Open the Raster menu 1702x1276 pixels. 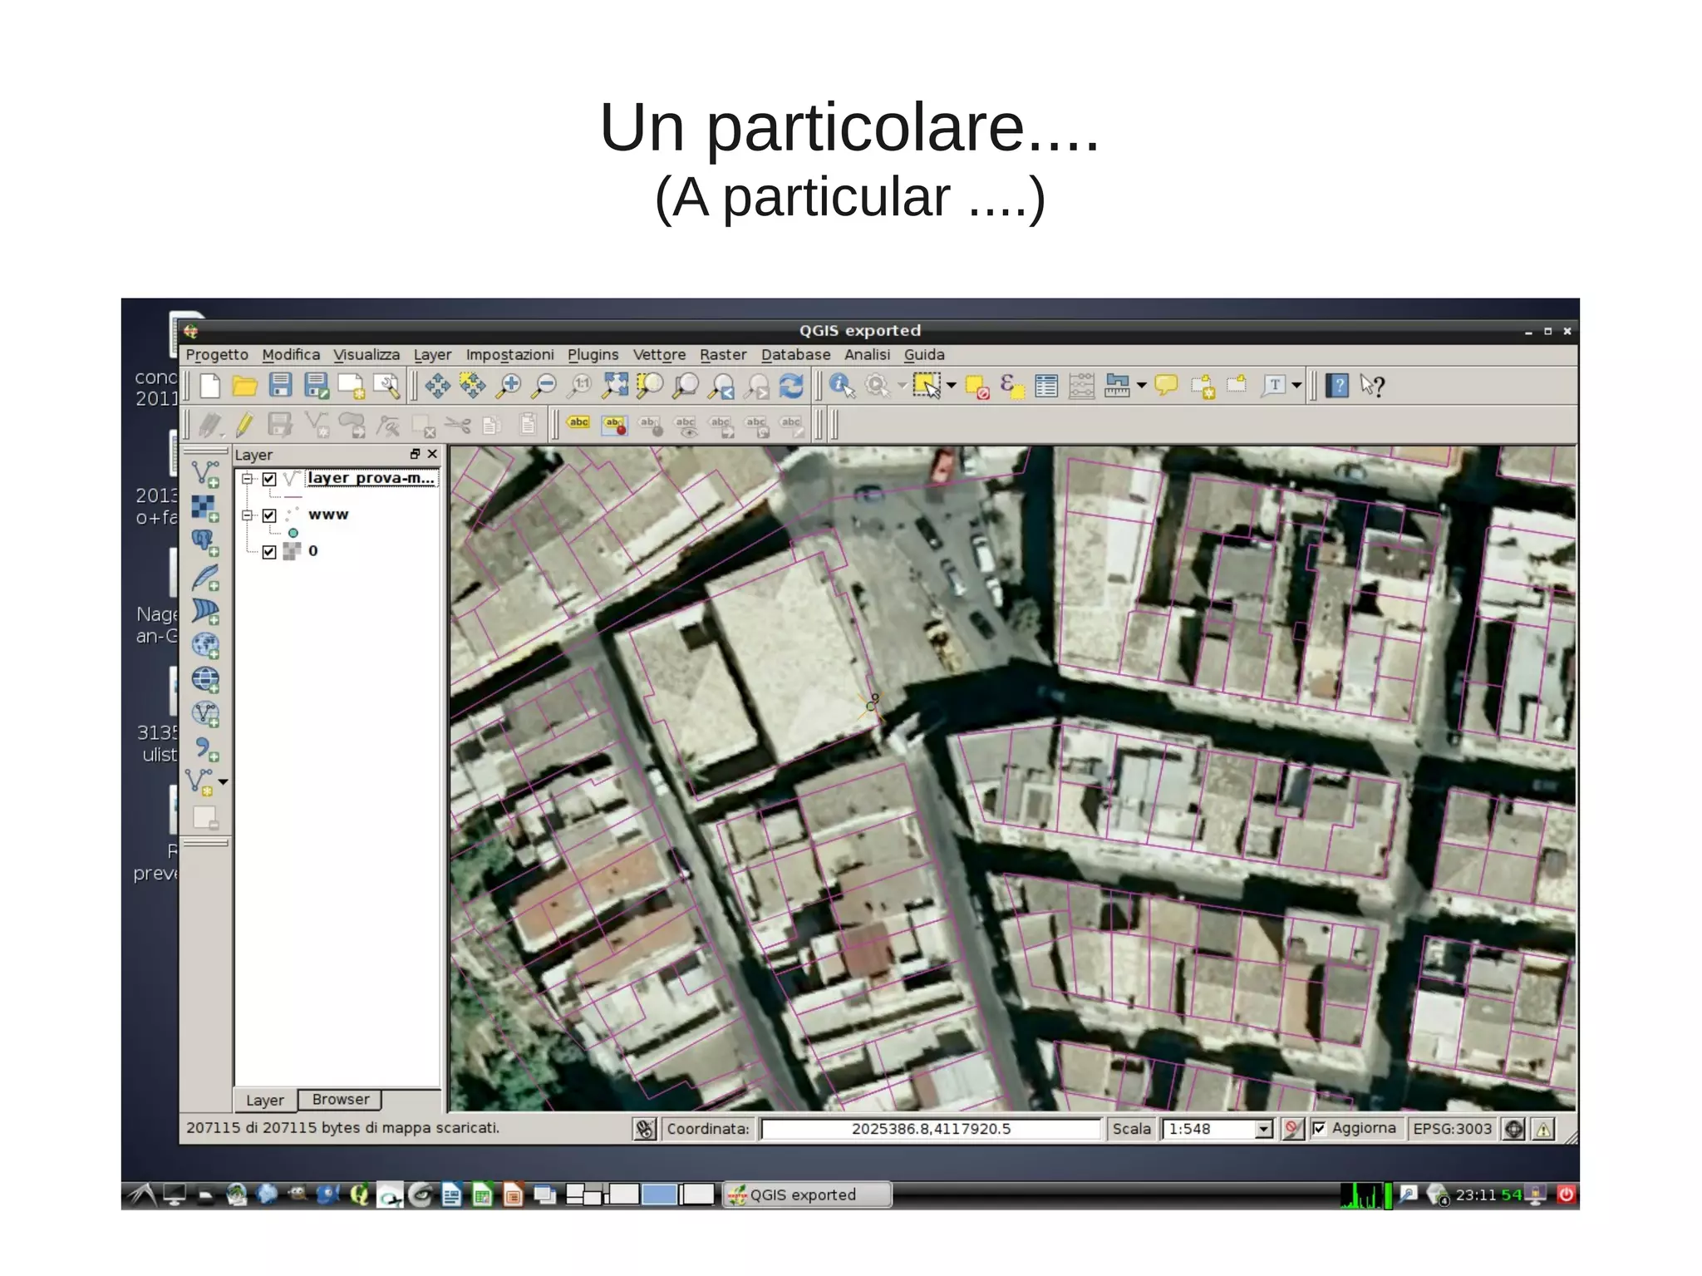(723, 355)
